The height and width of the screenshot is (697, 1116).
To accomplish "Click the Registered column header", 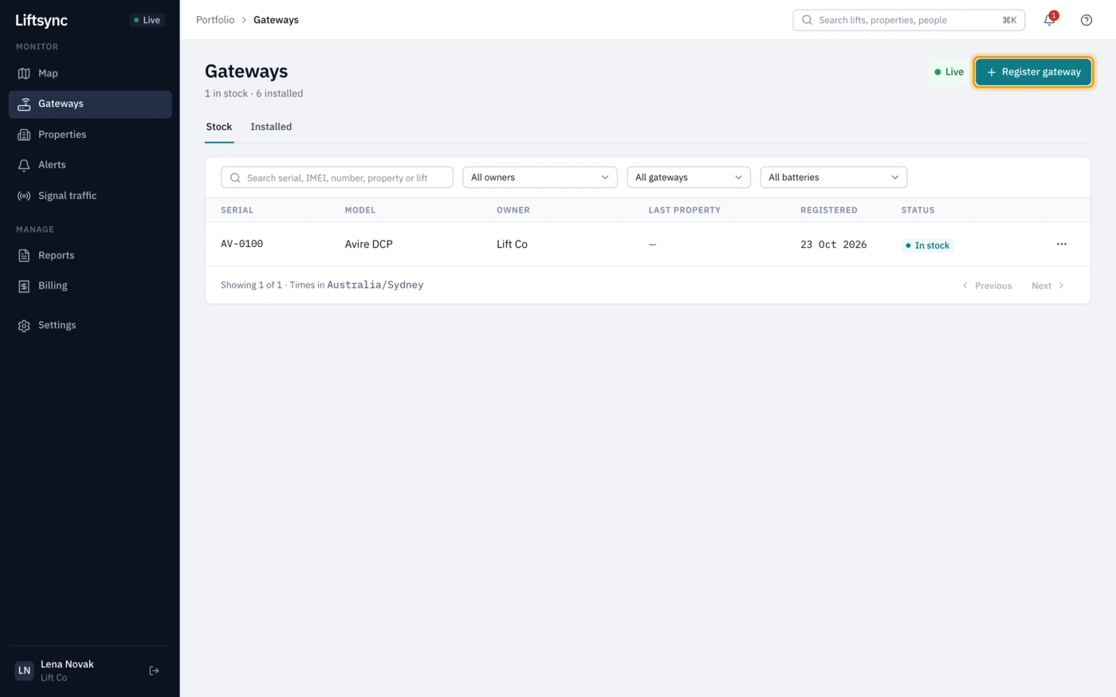I will (x=829, y=210).
